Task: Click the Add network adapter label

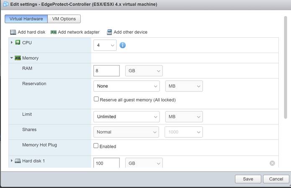Action: coord(79,32)
